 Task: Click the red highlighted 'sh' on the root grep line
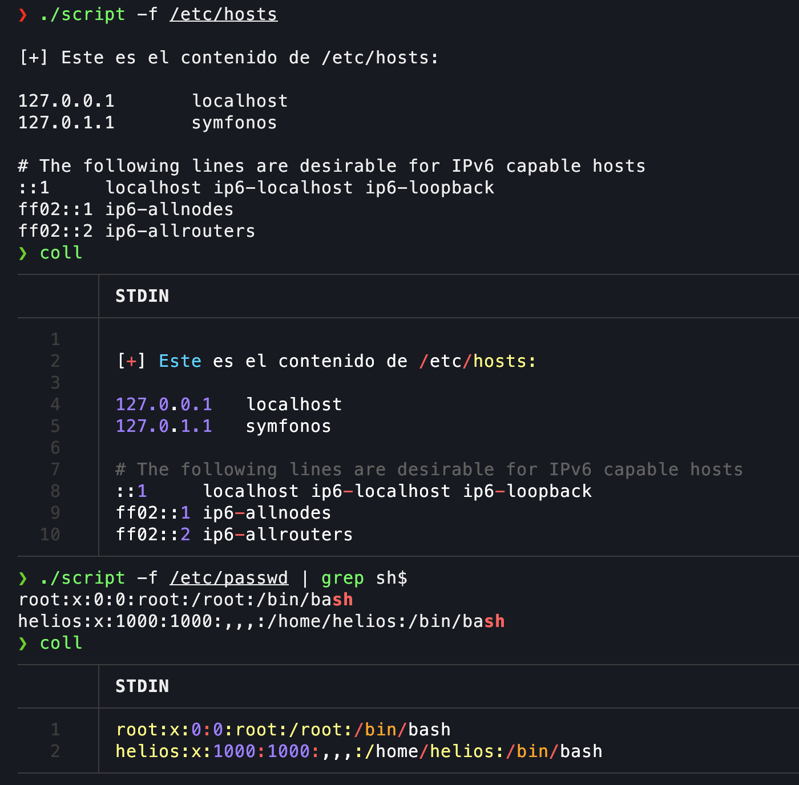[x=342, y=600]
